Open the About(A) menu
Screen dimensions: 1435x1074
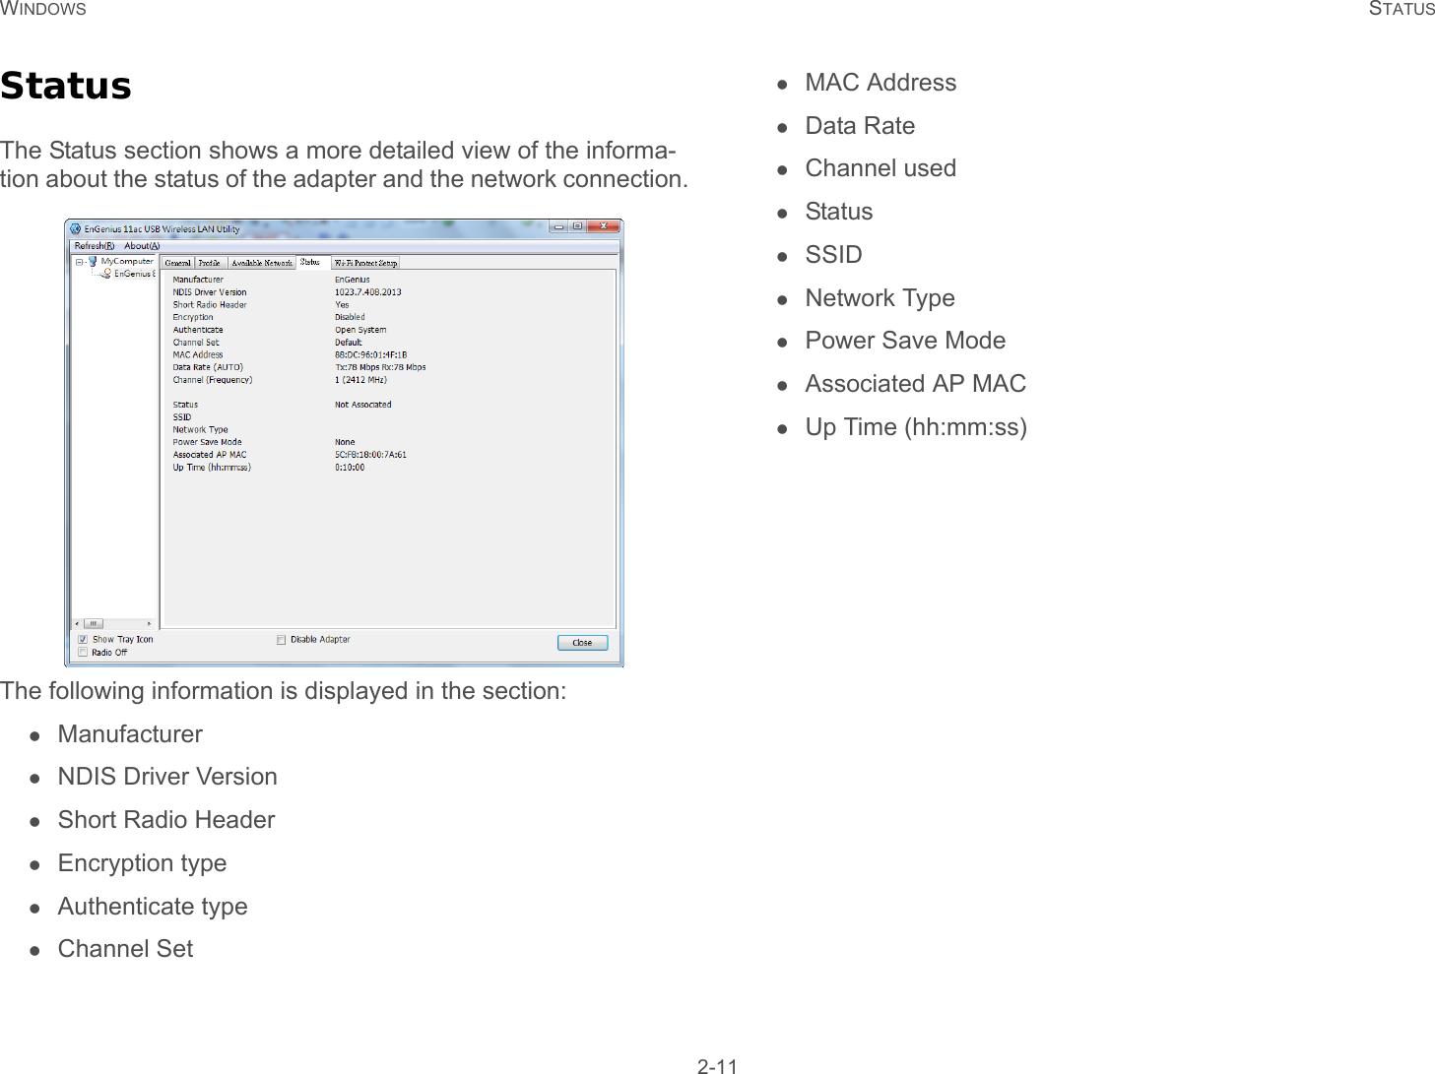pos(142,246)
